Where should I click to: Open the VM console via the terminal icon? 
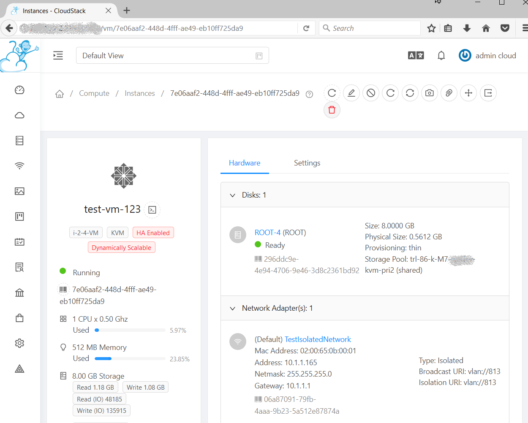(152, 210)
